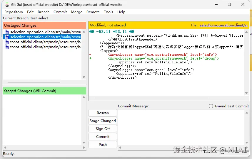The height and width of the screenshot is (159, 252).
Task: Open the Branch menu
Action: tap(44, 12)
